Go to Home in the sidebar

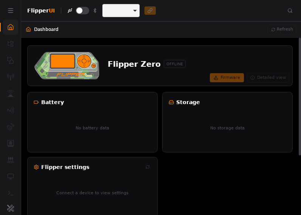pyautogui.click(x=11, y=27)
